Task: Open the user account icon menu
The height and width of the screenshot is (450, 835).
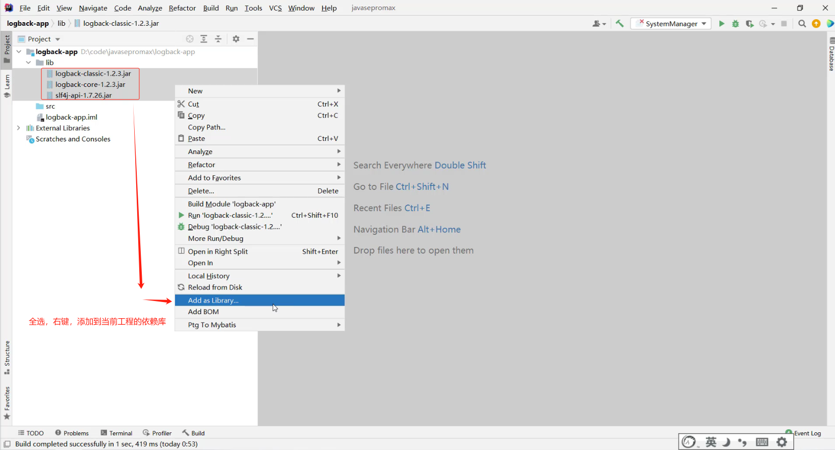Action: pos(599,24)
